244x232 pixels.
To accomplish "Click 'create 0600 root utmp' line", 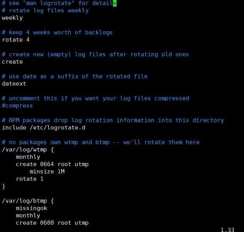I will (52, 223).
